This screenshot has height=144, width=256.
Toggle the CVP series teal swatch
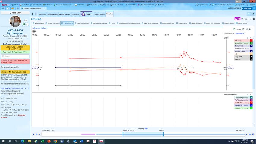coord(251,97)
